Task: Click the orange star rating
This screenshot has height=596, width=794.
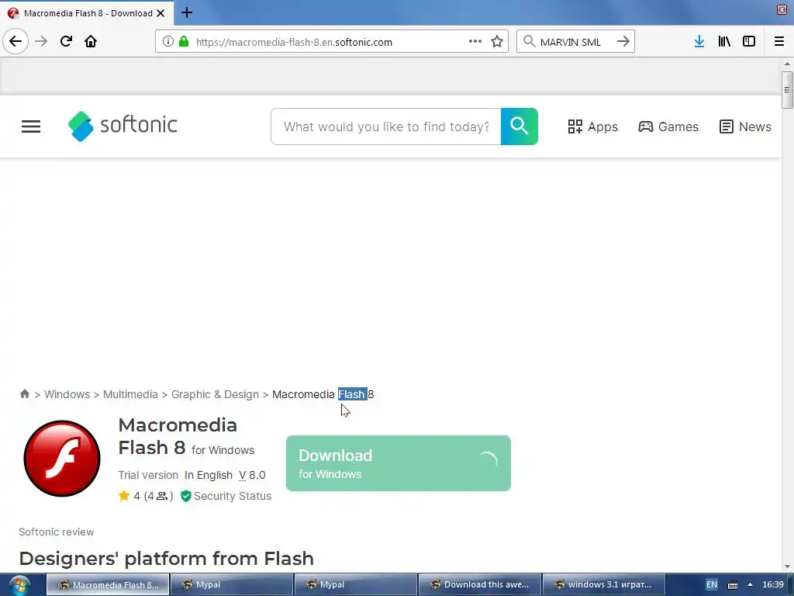Action: point(124,496)
